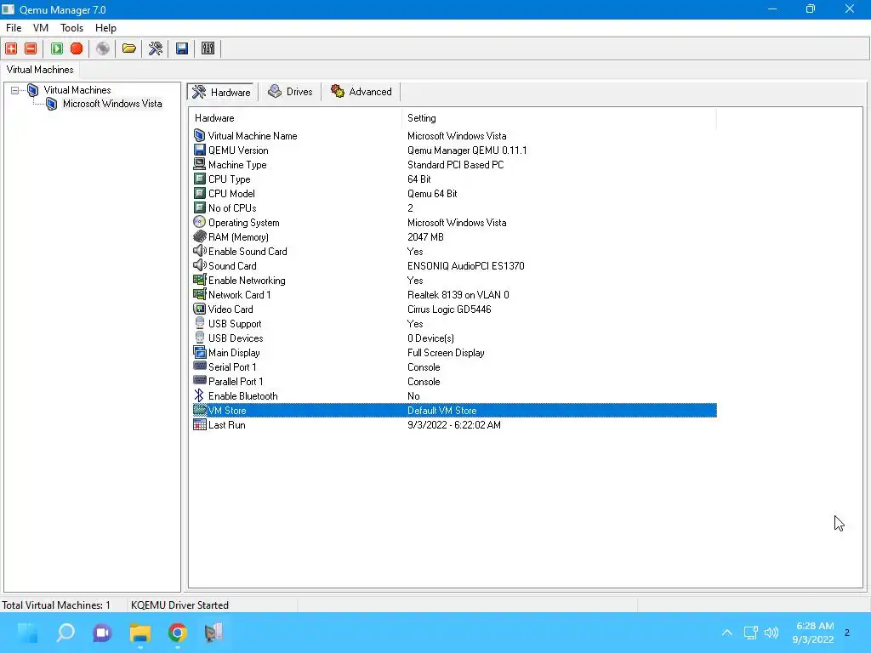Click the KQEMU Driver Started status text
871x653 pixels.
(179, 605)
